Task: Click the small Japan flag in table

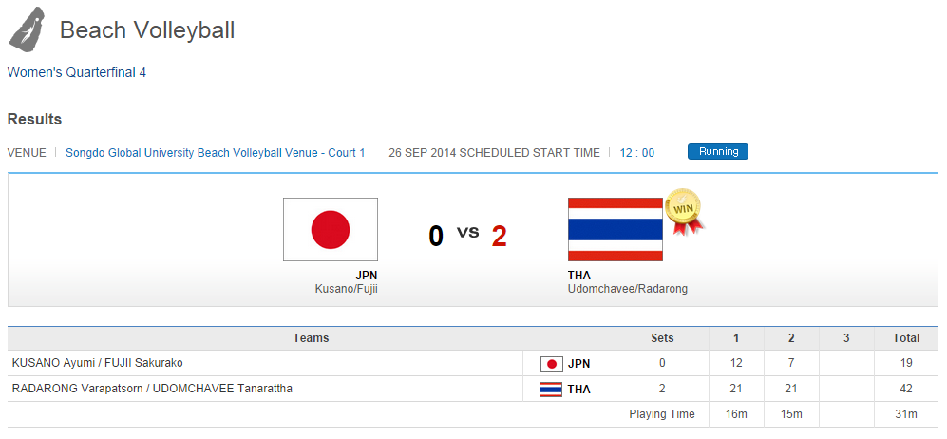Action: (x=551, y=364)
